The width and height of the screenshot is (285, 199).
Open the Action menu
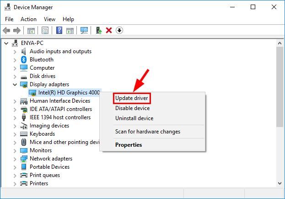[28, 19]
